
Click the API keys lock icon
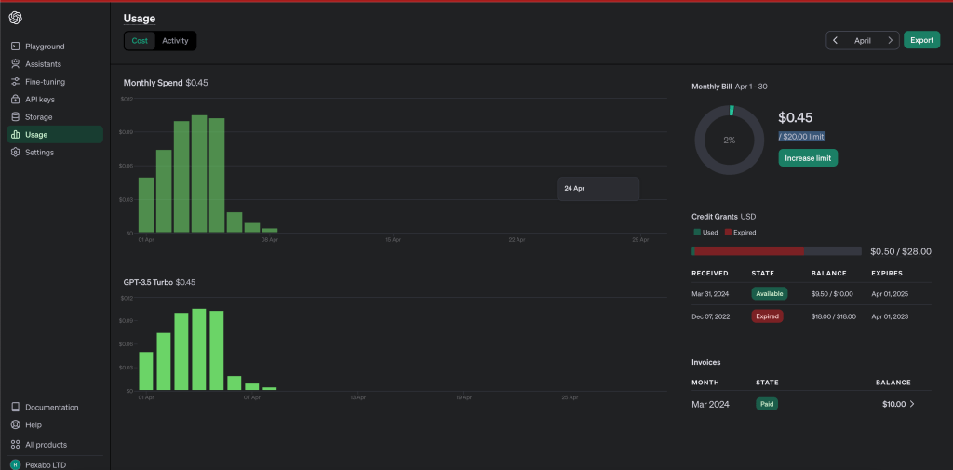pos(15,99)
